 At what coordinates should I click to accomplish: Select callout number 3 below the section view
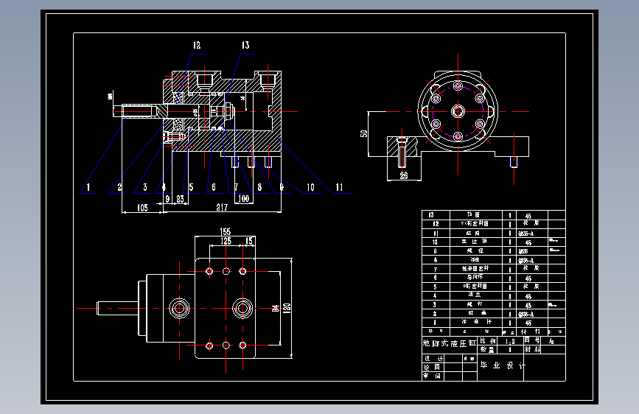(145, 187)
